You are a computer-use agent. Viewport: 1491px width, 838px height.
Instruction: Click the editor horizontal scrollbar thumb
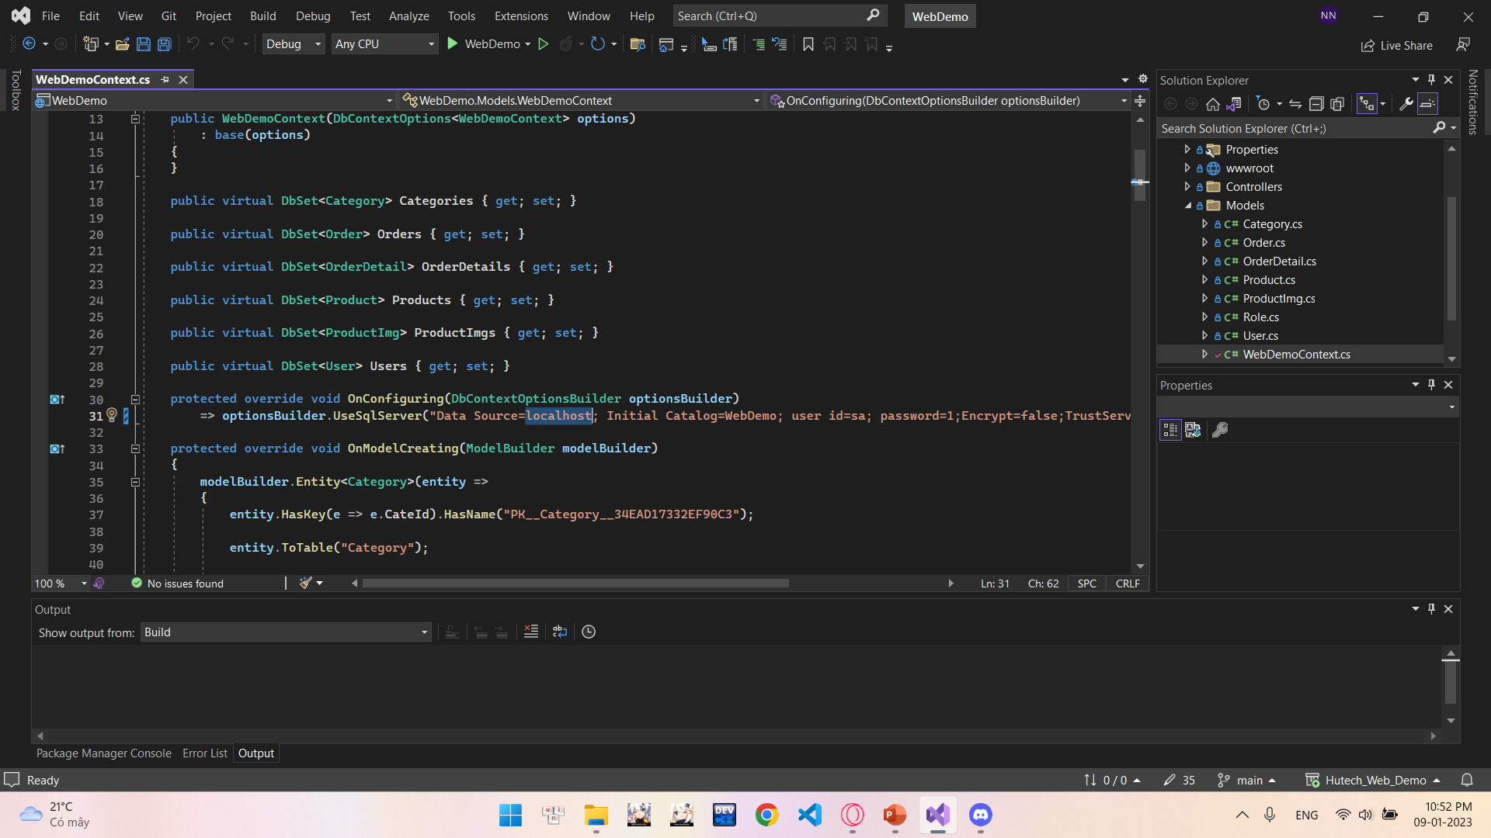(575, 583)
